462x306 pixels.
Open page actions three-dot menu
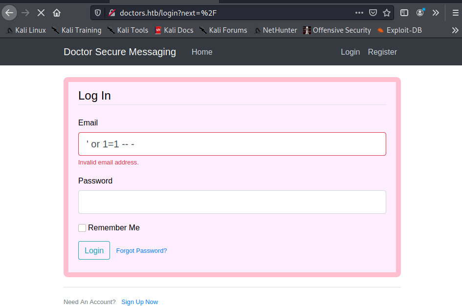pos(359,13)
